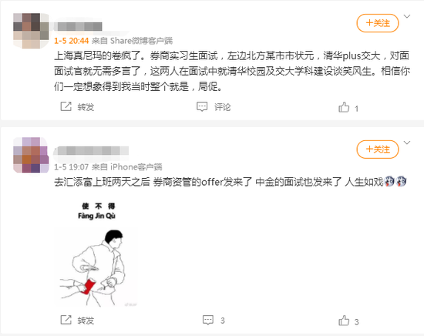The height and width of the screenshot is (336, 424).
Task: Expand the first post's chevron options menu
Action: pos(407,16)
